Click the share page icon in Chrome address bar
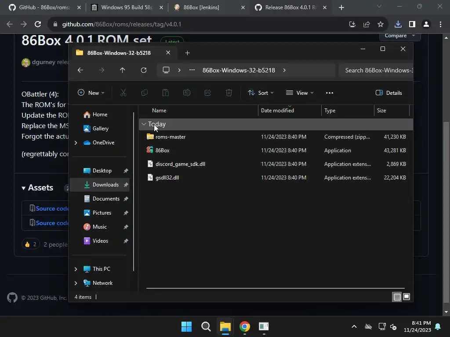Image resolution: width=450 pixels, height=337 pixels. coord(367,25)
